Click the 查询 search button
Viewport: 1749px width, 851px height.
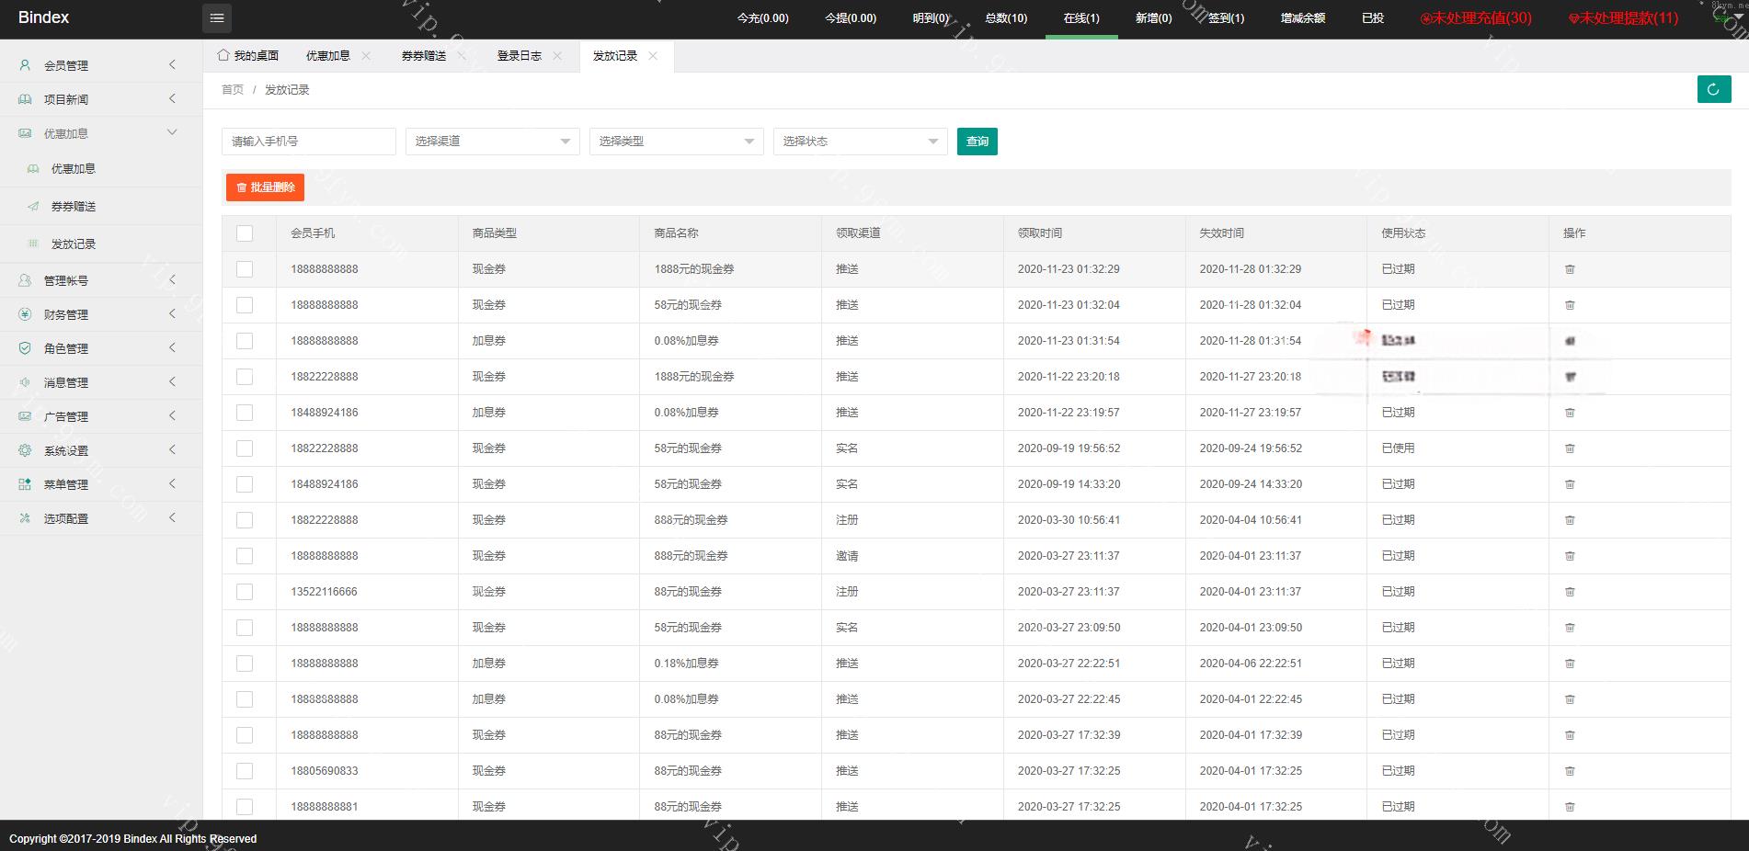click(x=977, y=142)
